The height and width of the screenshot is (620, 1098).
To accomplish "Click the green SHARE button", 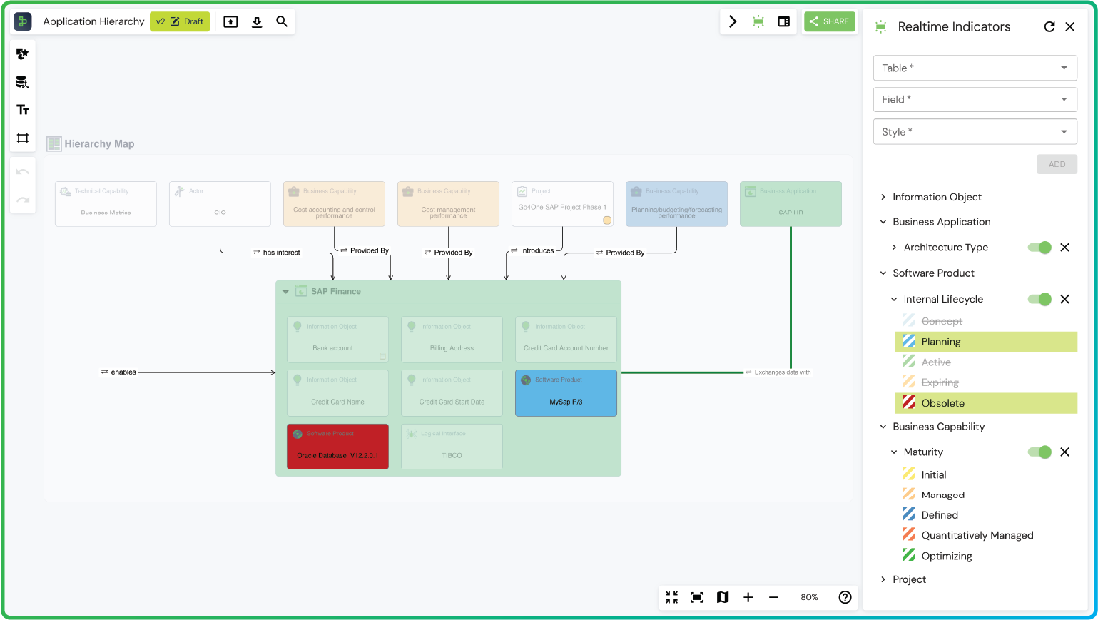I will click(x=829, y=21).
